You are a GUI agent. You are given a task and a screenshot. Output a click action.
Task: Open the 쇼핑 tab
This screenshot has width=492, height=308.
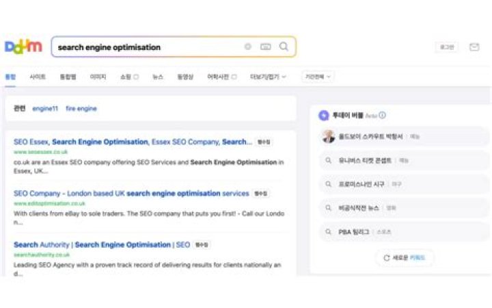pos(129,77)
